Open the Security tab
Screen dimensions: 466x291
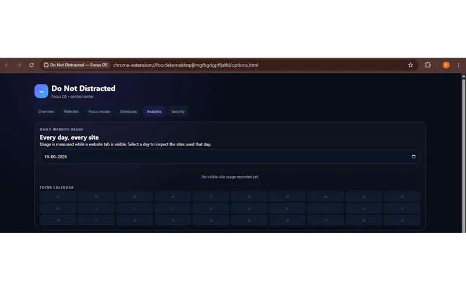pos(178,112)
